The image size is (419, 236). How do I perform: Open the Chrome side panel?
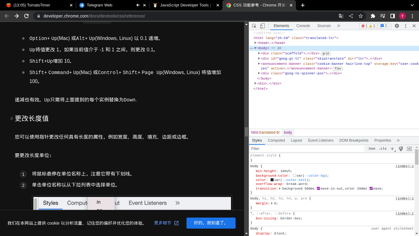pos(393,16)
